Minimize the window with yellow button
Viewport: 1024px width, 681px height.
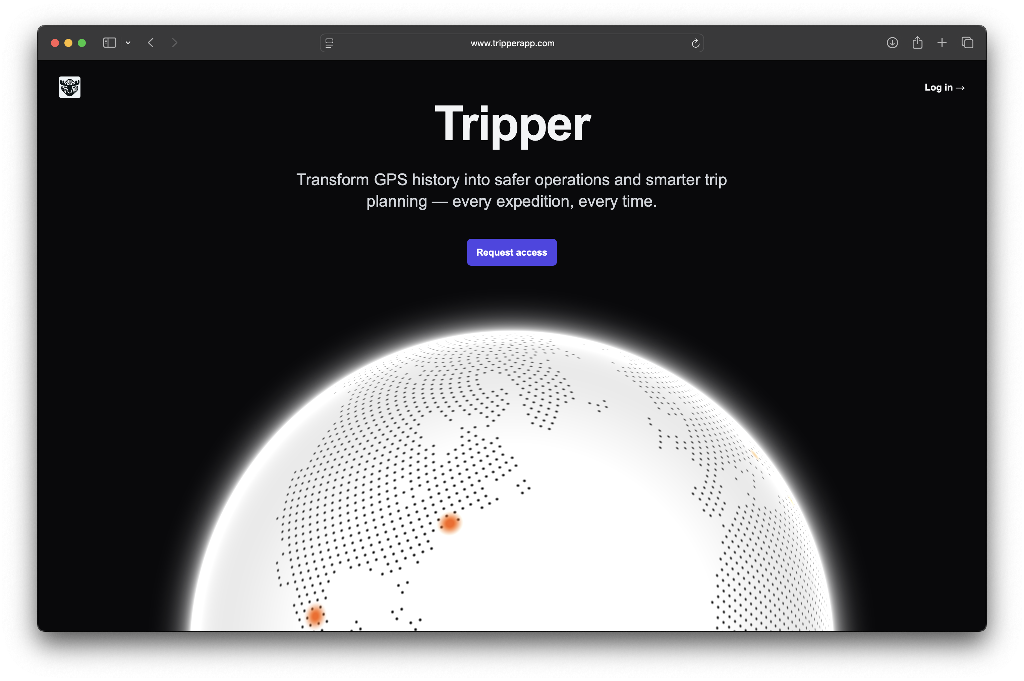click(x=69, y=43)
